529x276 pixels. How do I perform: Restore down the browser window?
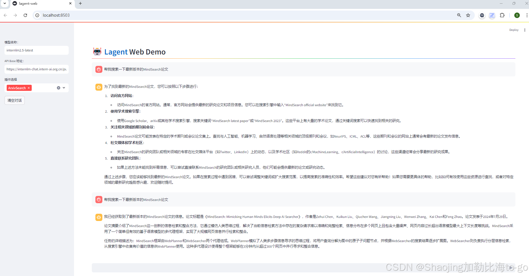pyautogui.click(x=514, y=3)
